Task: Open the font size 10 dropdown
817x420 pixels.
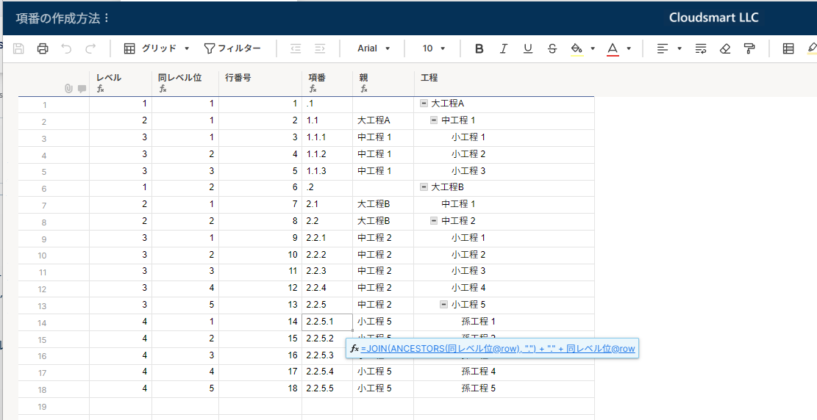Action: 434,48
